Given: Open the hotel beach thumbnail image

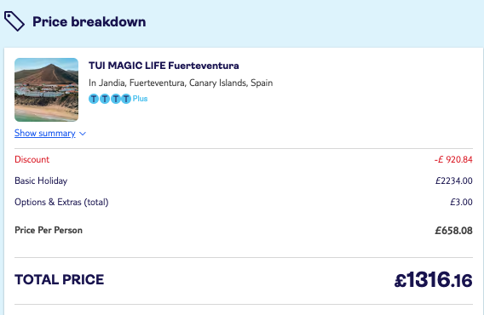Looking at the screenshot, I should (x=46, y=89).
